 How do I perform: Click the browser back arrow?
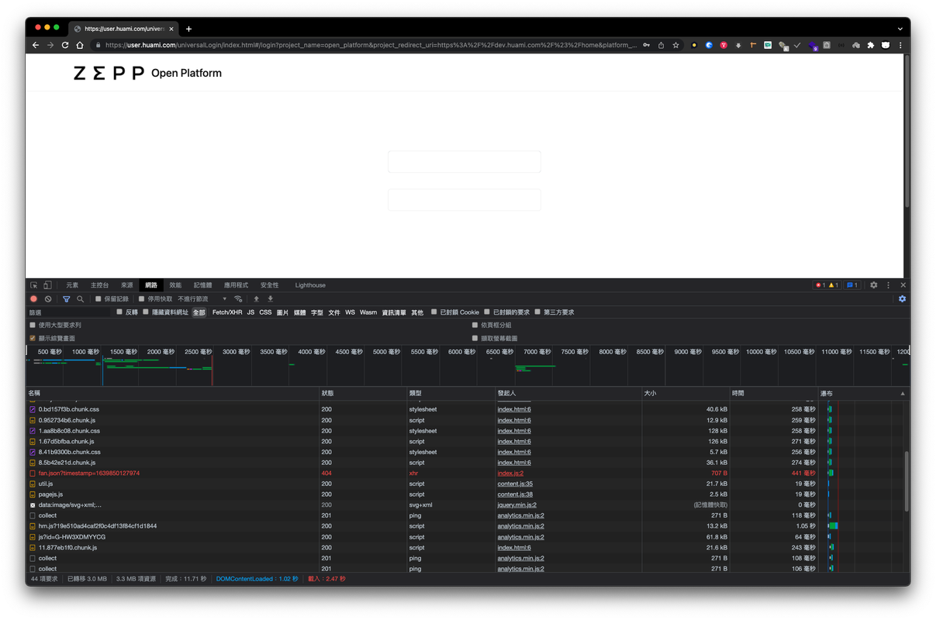click(36, 46)
